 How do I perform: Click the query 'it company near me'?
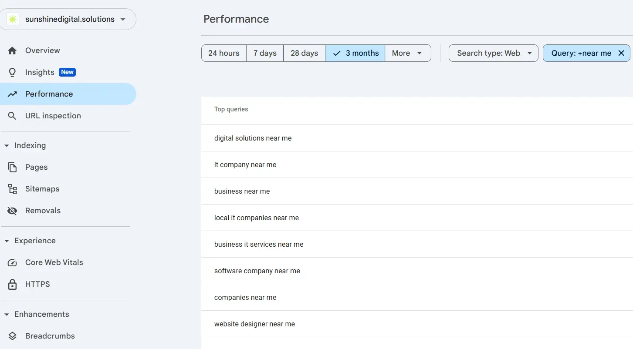coord(245,164)
